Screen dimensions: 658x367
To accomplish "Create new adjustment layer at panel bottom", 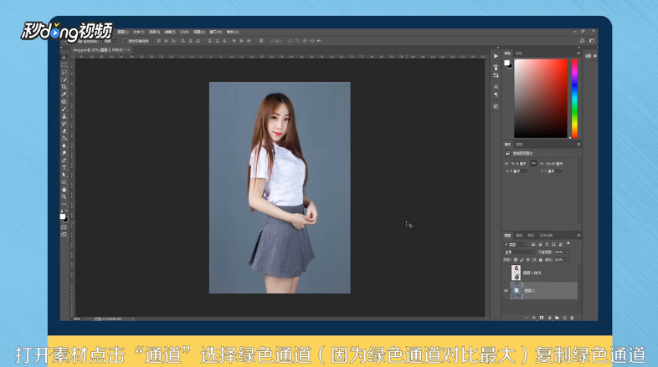I will point(549,318).
